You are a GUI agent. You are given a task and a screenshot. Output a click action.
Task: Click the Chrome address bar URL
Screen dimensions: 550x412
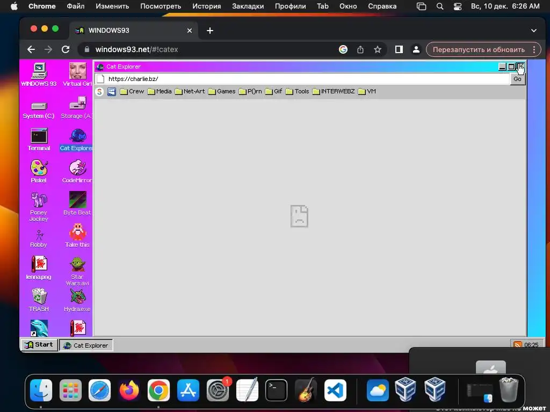pos(137,49)
